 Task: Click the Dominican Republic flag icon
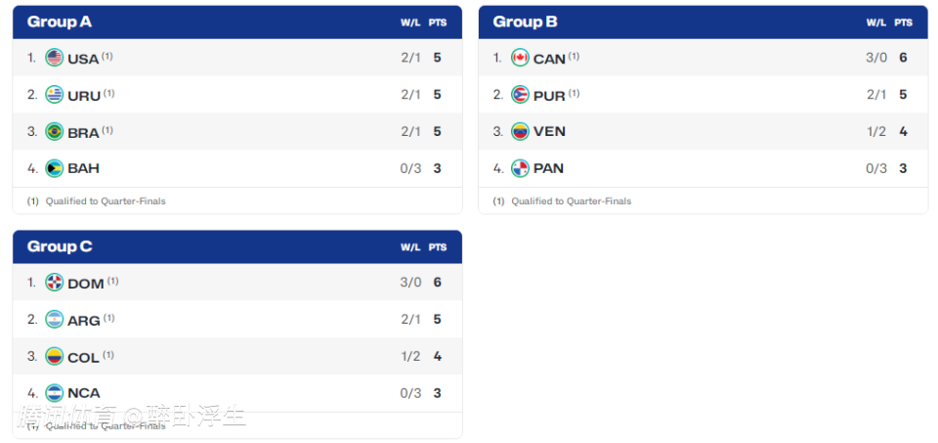coord(55,282)
